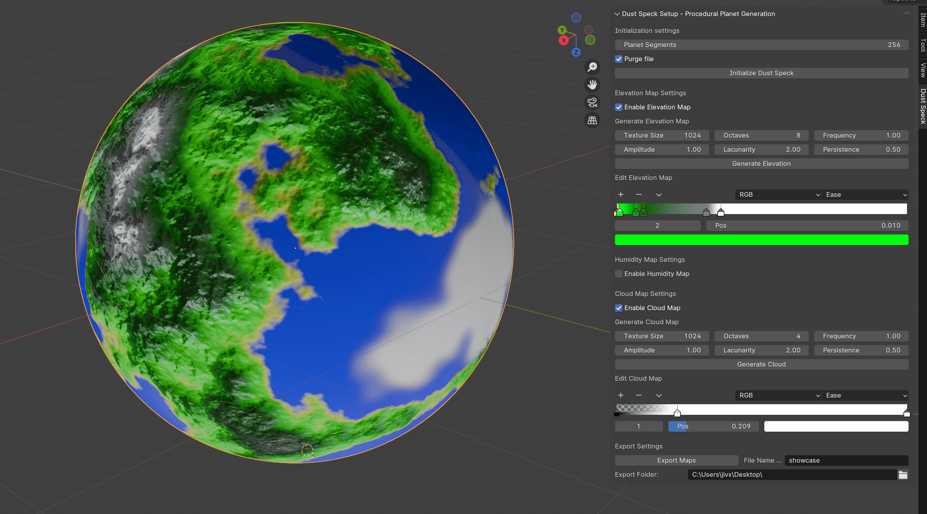Click the zoom viewport magnifier icon
The width and height of the screenshot is (927, 514).
pyautogui.click(x=592, y=67)
